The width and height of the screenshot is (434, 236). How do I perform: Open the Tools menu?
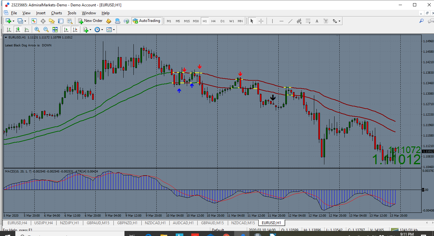click(72, 13)
